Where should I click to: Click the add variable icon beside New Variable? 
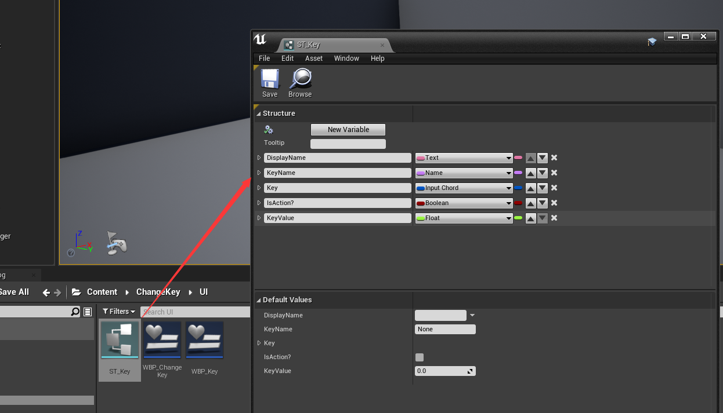pos(269,129)
